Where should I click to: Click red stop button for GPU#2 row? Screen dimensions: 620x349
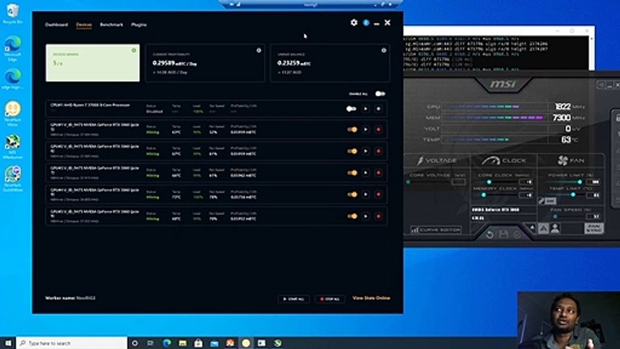click(378, 151)
